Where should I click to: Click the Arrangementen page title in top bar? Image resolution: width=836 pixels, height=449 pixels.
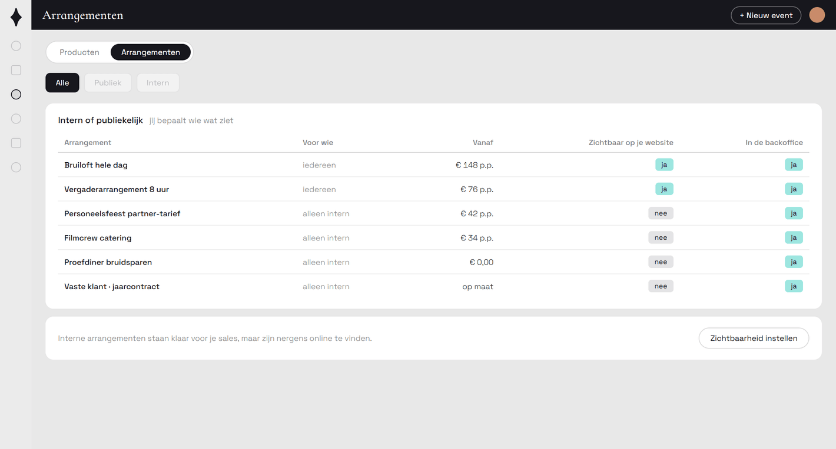(x=83, y=15)
